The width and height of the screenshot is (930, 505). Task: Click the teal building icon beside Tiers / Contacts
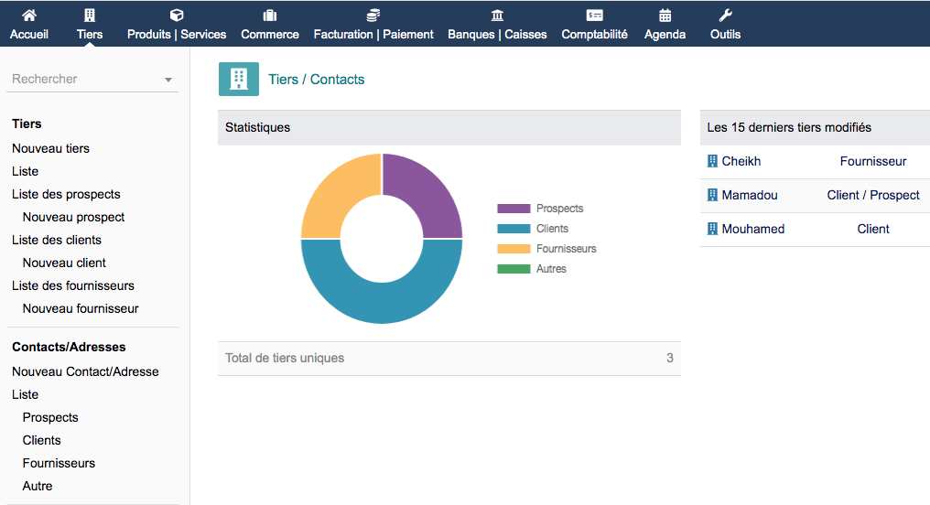coord(238,79)
